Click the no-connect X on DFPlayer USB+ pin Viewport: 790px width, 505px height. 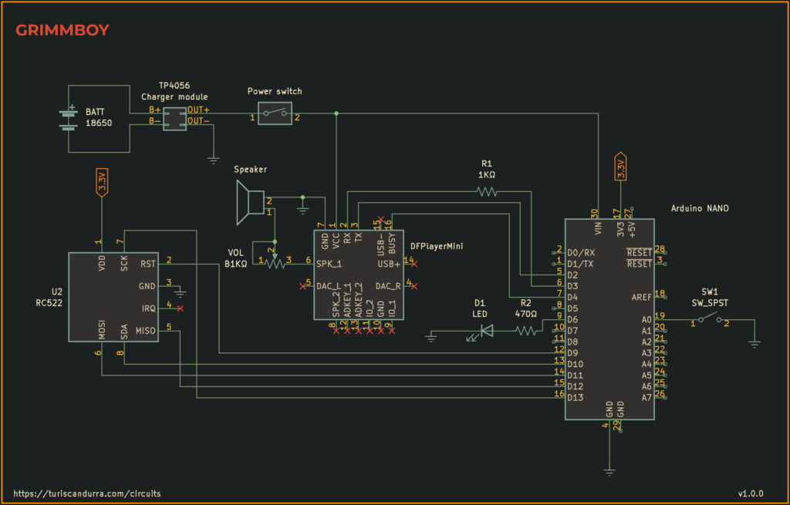point(414,264)
